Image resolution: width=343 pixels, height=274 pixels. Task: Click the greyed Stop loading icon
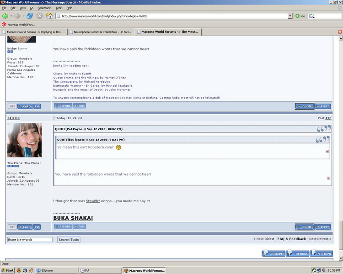point(39,16)
